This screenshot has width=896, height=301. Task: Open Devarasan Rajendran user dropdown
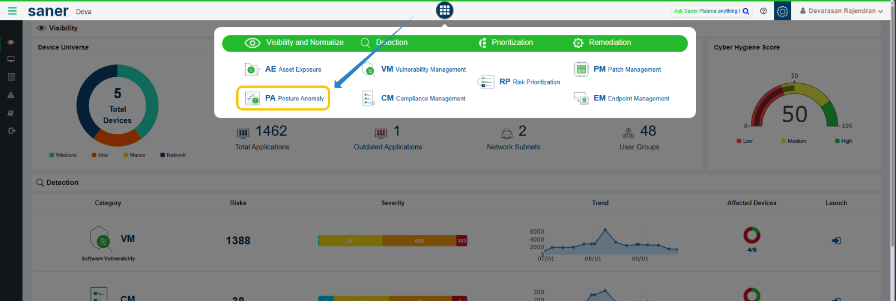[842, 11]
